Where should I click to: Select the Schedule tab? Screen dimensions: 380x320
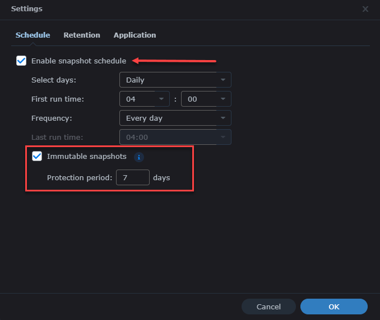point(33,35)
